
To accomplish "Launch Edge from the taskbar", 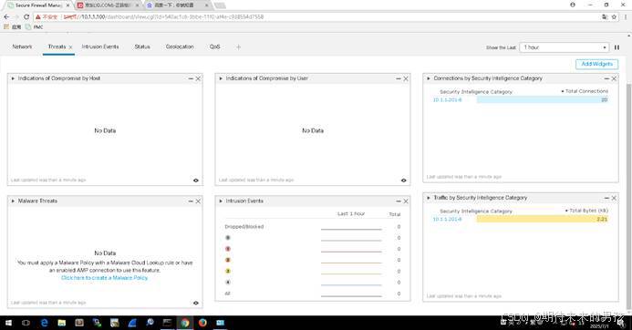I will [x=45, y=323].
